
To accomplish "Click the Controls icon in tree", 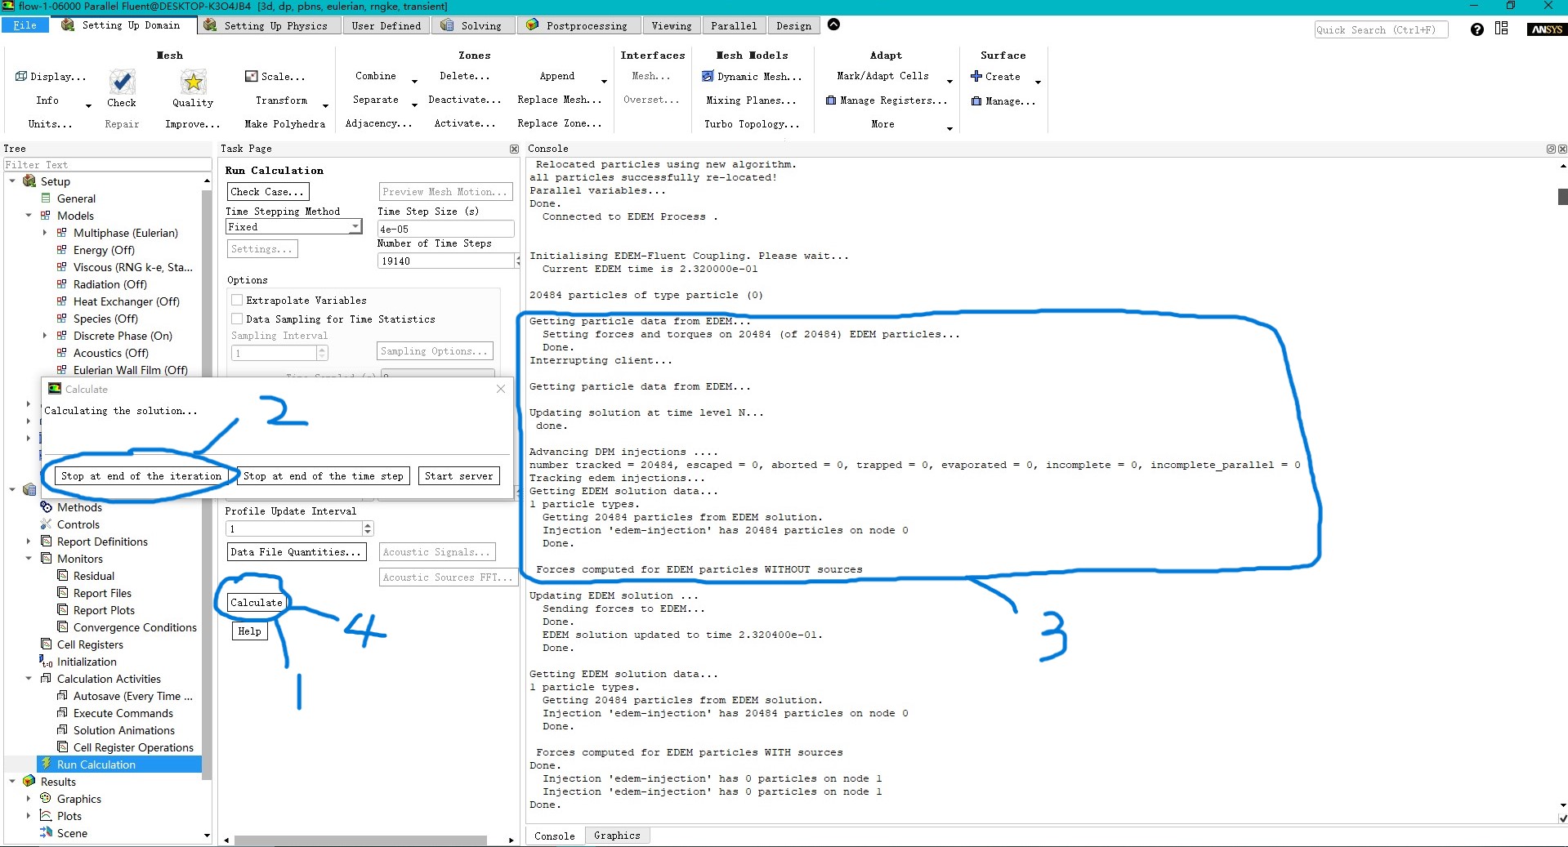I will pyautogui.click(x=46, y=524).
